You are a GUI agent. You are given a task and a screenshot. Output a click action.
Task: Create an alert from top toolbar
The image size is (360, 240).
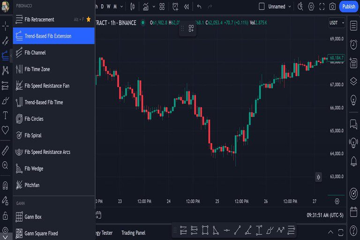click(x=175, y=7)
